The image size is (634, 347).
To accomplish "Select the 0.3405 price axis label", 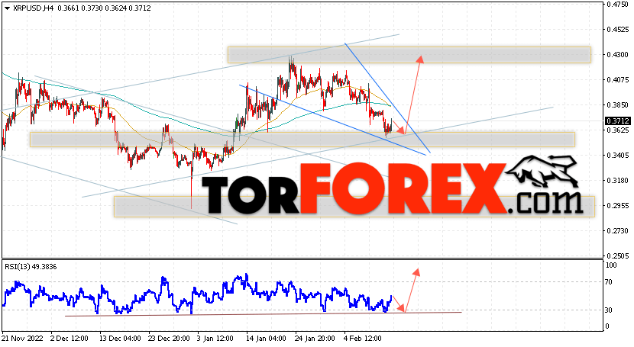I will click(x=617, y=156).
